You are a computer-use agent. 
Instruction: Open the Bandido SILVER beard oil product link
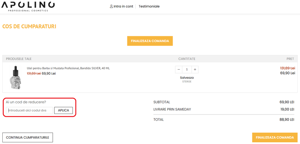pos(68,68)
